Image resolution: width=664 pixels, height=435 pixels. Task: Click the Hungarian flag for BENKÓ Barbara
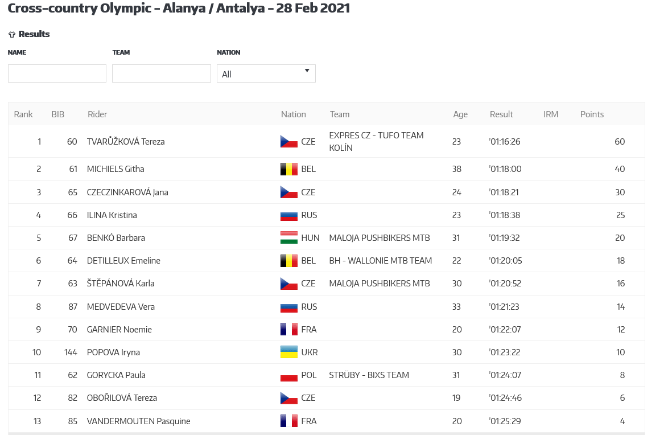pyautogui.click(x=289, y=238)
